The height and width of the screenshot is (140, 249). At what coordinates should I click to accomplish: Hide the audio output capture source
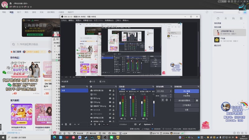(x=110, y=118)
